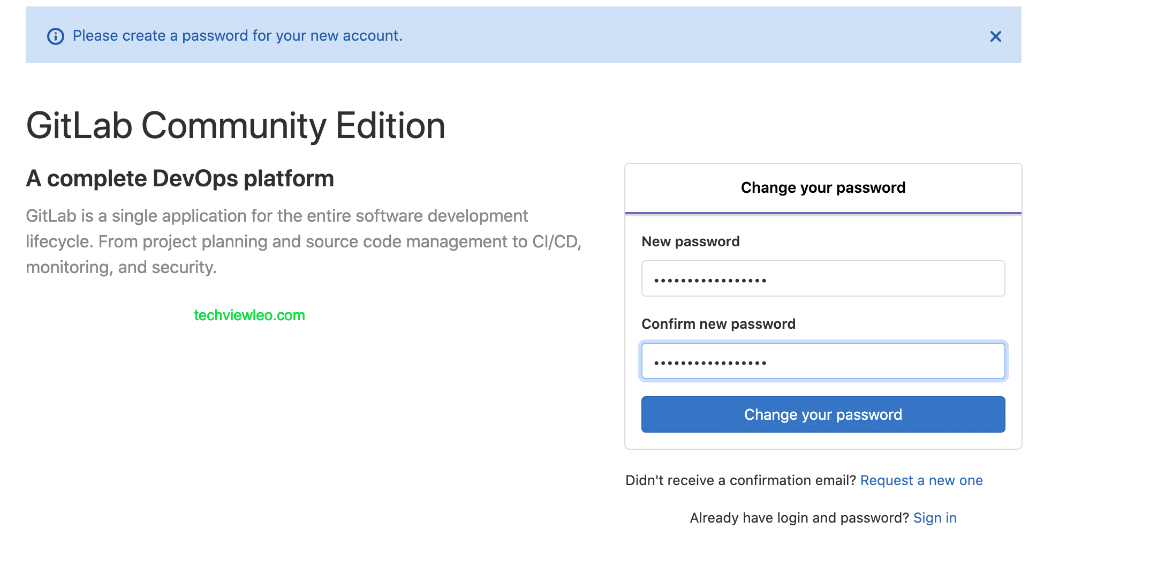Click the Sign in link
This screenshot has height=574, width=1165.
click(x=935, y=517)
